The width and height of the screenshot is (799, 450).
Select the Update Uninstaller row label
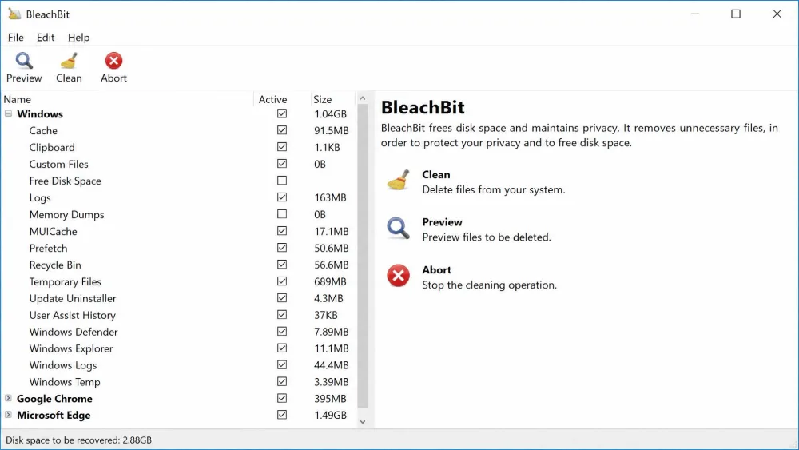click(x=73, y=298)
